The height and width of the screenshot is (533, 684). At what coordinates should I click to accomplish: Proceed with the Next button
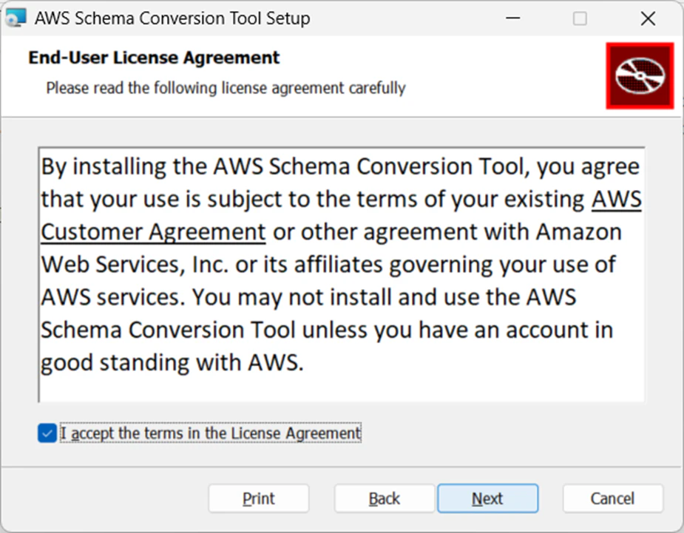click(x=488, y=498)
